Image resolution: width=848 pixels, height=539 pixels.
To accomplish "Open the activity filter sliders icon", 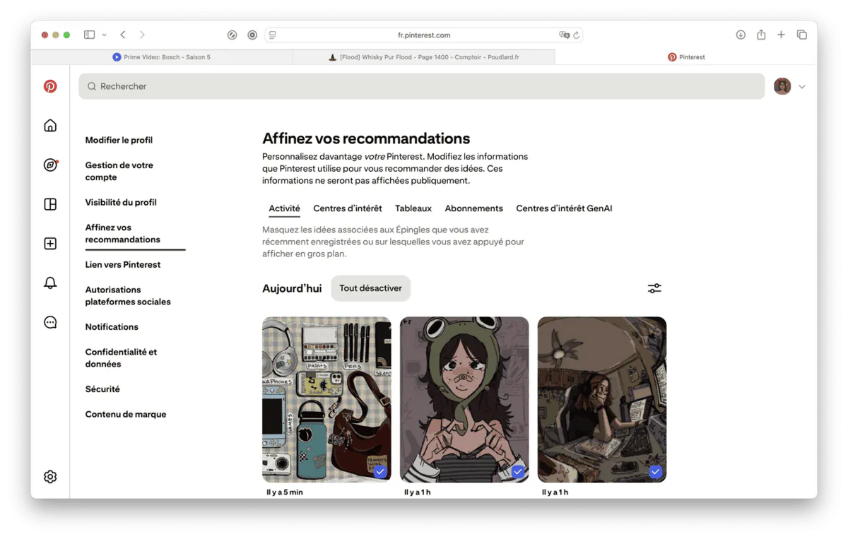I will point(654,288).
